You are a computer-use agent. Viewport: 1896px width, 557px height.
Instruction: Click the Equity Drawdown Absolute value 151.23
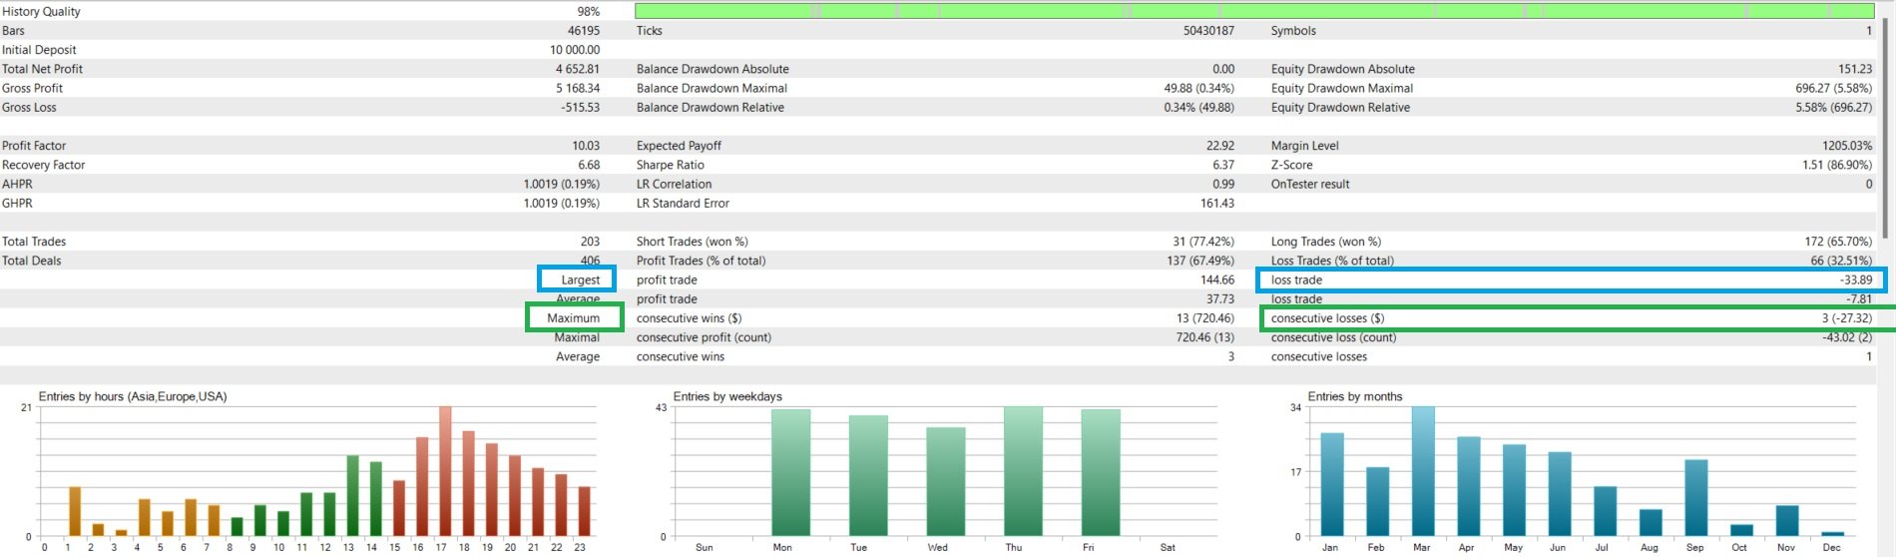(x=1855, y=69)
